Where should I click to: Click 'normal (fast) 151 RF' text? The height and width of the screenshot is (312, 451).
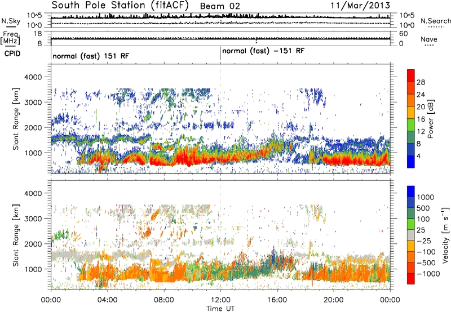point(91,56)
